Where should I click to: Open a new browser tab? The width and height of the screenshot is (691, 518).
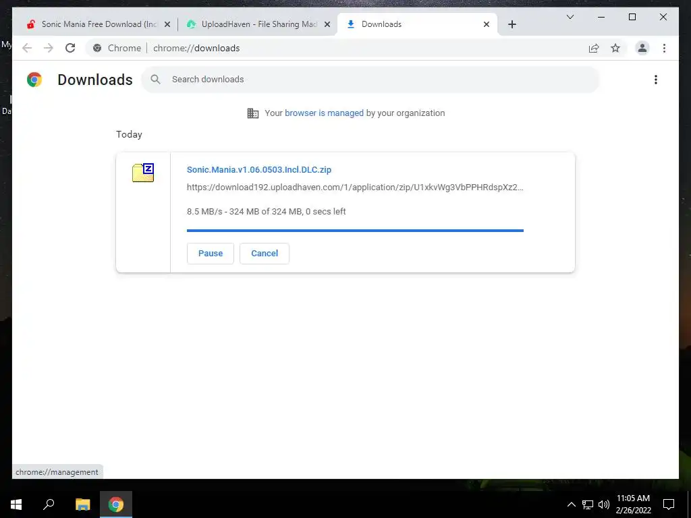[512, 25]
